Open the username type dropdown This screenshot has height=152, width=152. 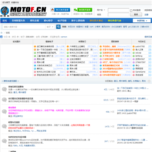pos(101,10)
